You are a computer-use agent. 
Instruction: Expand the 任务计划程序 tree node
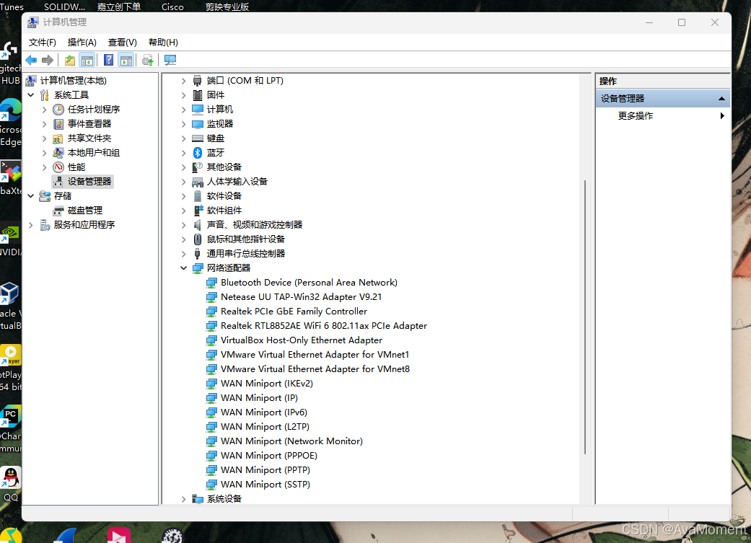coord(45,110)
